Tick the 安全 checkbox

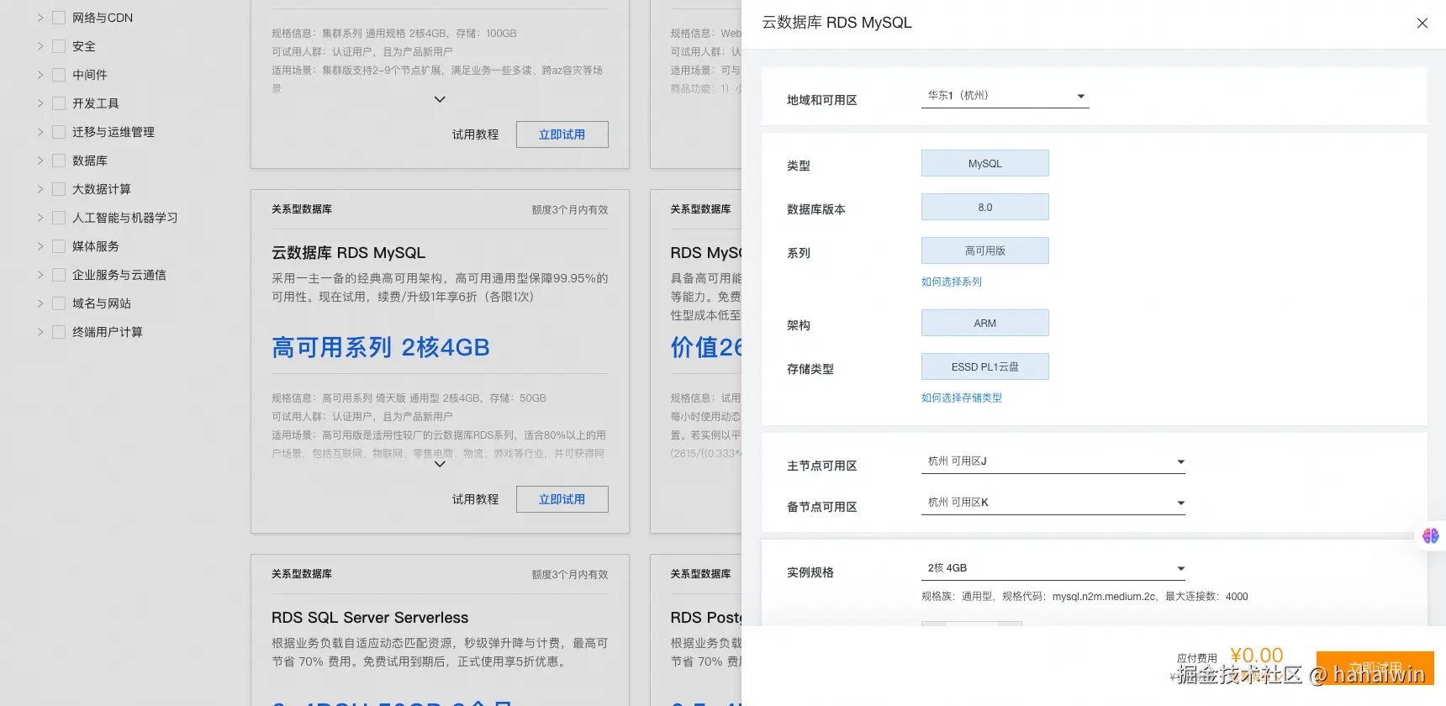pos(59,46)
